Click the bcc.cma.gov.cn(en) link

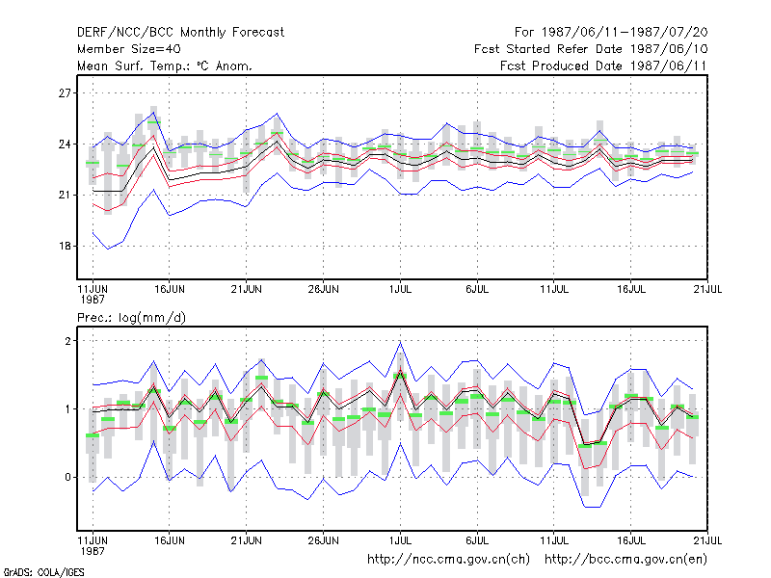click(625, 560)
